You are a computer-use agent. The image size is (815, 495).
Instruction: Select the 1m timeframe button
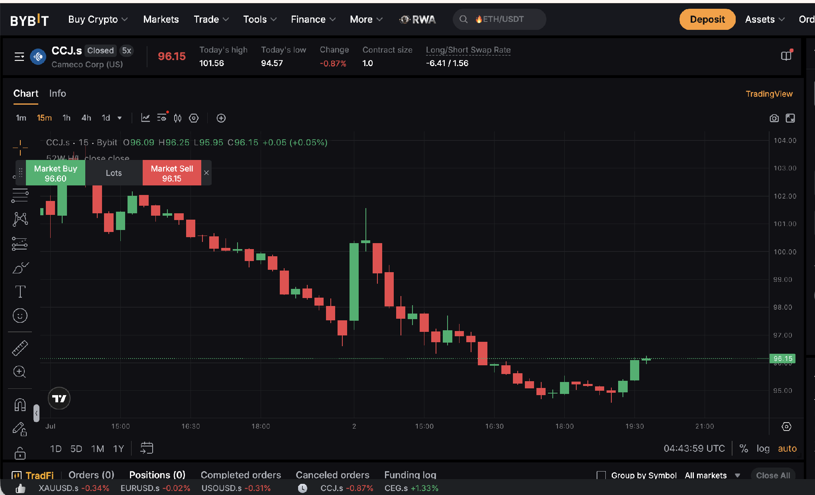click(21, 118)
